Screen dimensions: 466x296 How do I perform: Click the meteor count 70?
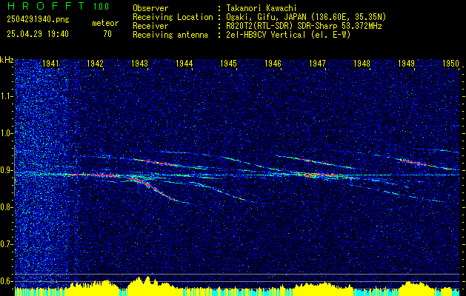[x=107, y=34]
